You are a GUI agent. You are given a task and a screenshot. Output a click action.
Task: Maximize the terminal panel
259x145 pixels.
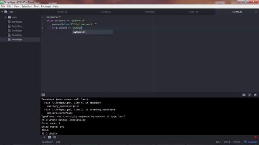coord(244,95)
